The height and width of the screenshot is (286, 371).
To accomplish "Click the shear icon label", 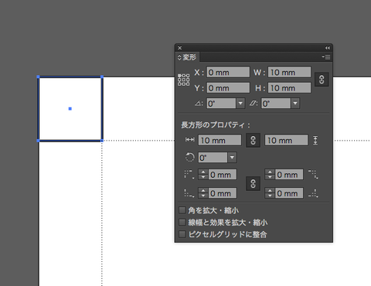I will [254, 104].
